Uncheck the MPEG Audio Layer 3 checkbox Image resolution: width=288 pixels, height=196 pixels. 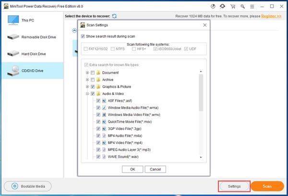[98, 150]
